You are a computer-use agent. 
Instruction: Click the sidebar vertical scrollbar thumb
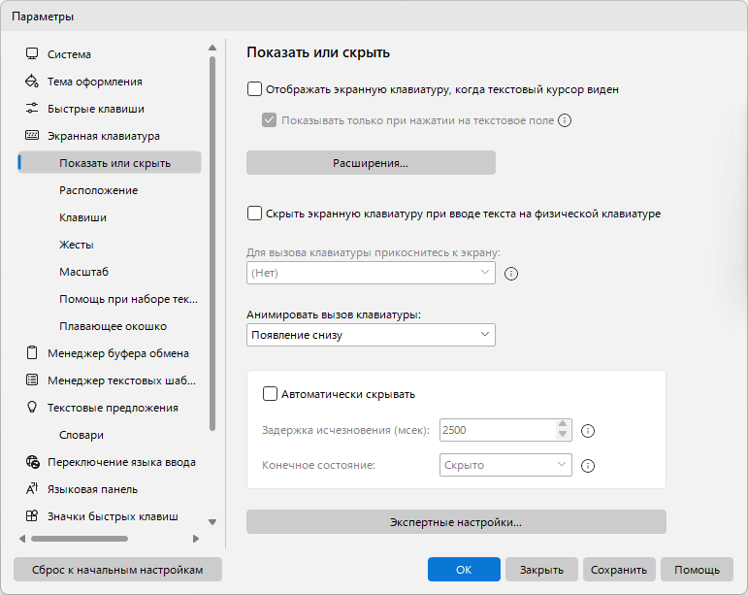coord(212,244)
